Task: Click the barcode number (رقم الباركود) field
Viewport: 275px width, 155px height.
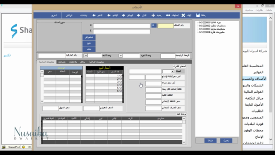Action: pyautogui.click(x=52, y=56)
